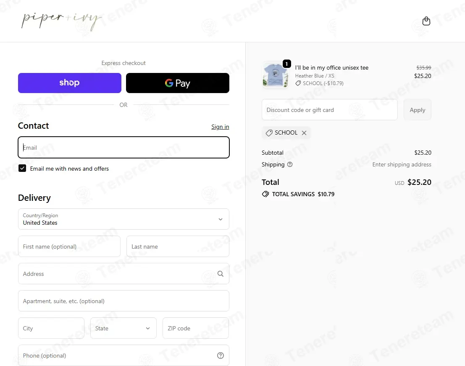Click the product title I'll be in my office unisex tee
465x366 pixels.
click(331, 67)
